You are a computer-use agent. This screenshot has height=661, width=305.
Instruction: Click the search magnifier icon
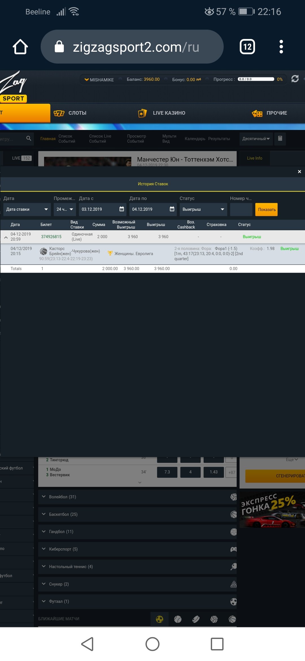[29, 138]
